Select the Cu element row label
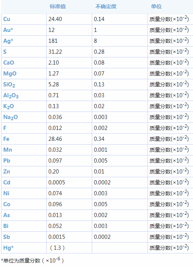This screenshot has width=193, height=267. tap(7, 19)
